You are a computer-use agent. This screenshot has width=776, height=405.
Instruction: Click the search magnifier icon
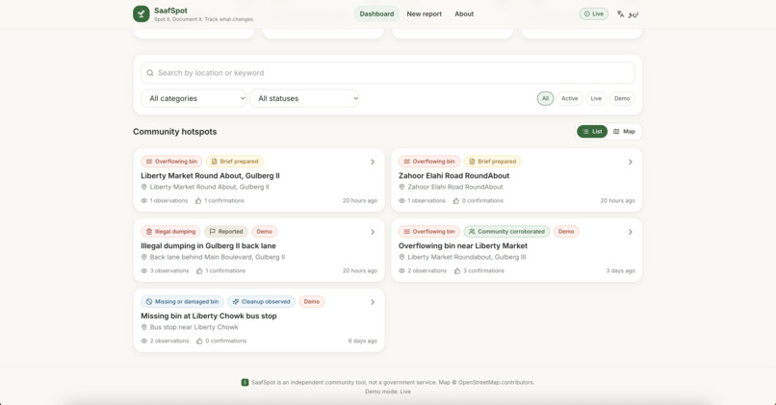[150, 73]
